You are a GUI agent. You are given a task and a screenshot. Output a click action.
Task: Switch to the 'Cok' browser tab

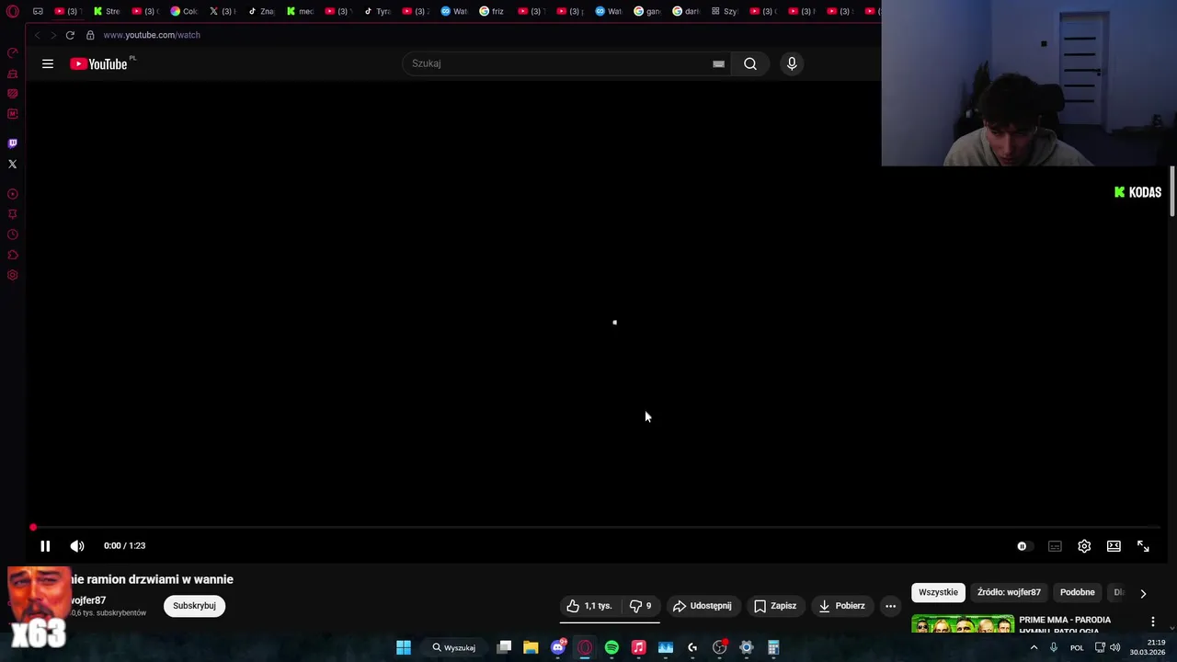click(184, 11)
